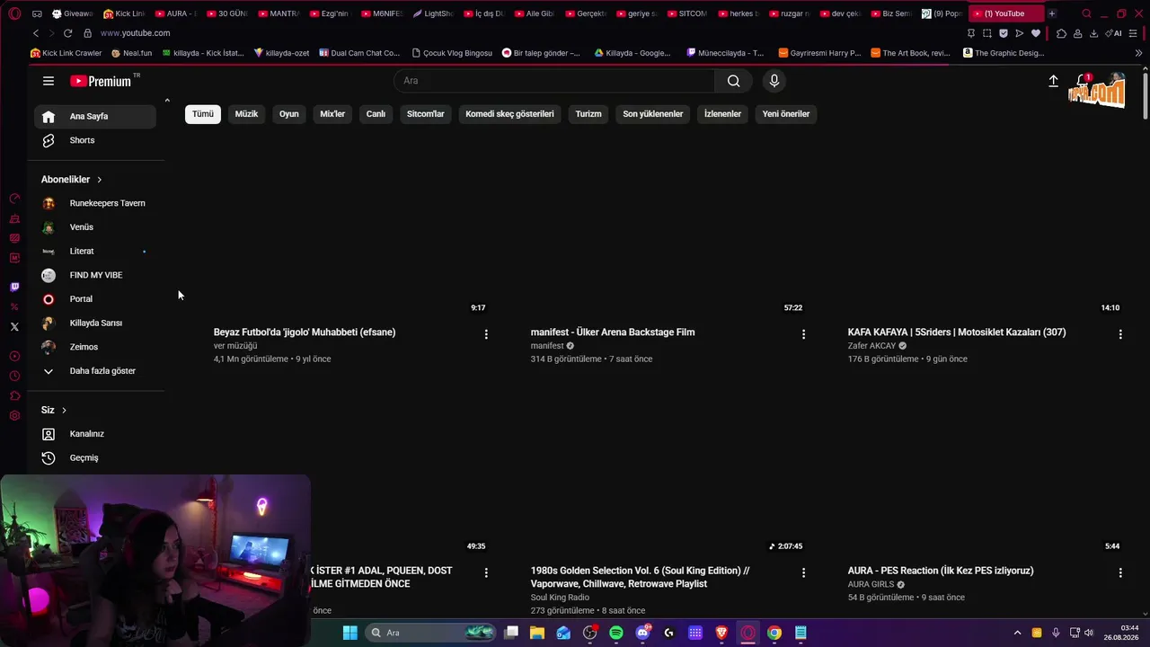Open Opera extensions cube in sidebar

pyautogui.click(x=14, y=395)
